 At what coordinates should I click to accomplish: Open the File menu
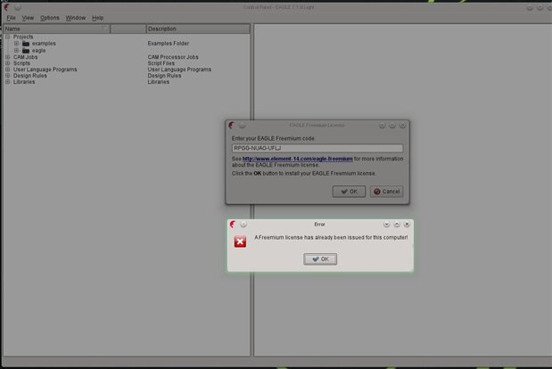(x=11, y=18)
